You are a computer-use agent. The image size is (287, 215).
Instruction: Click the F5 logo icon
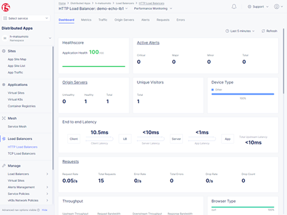point(6,7)
